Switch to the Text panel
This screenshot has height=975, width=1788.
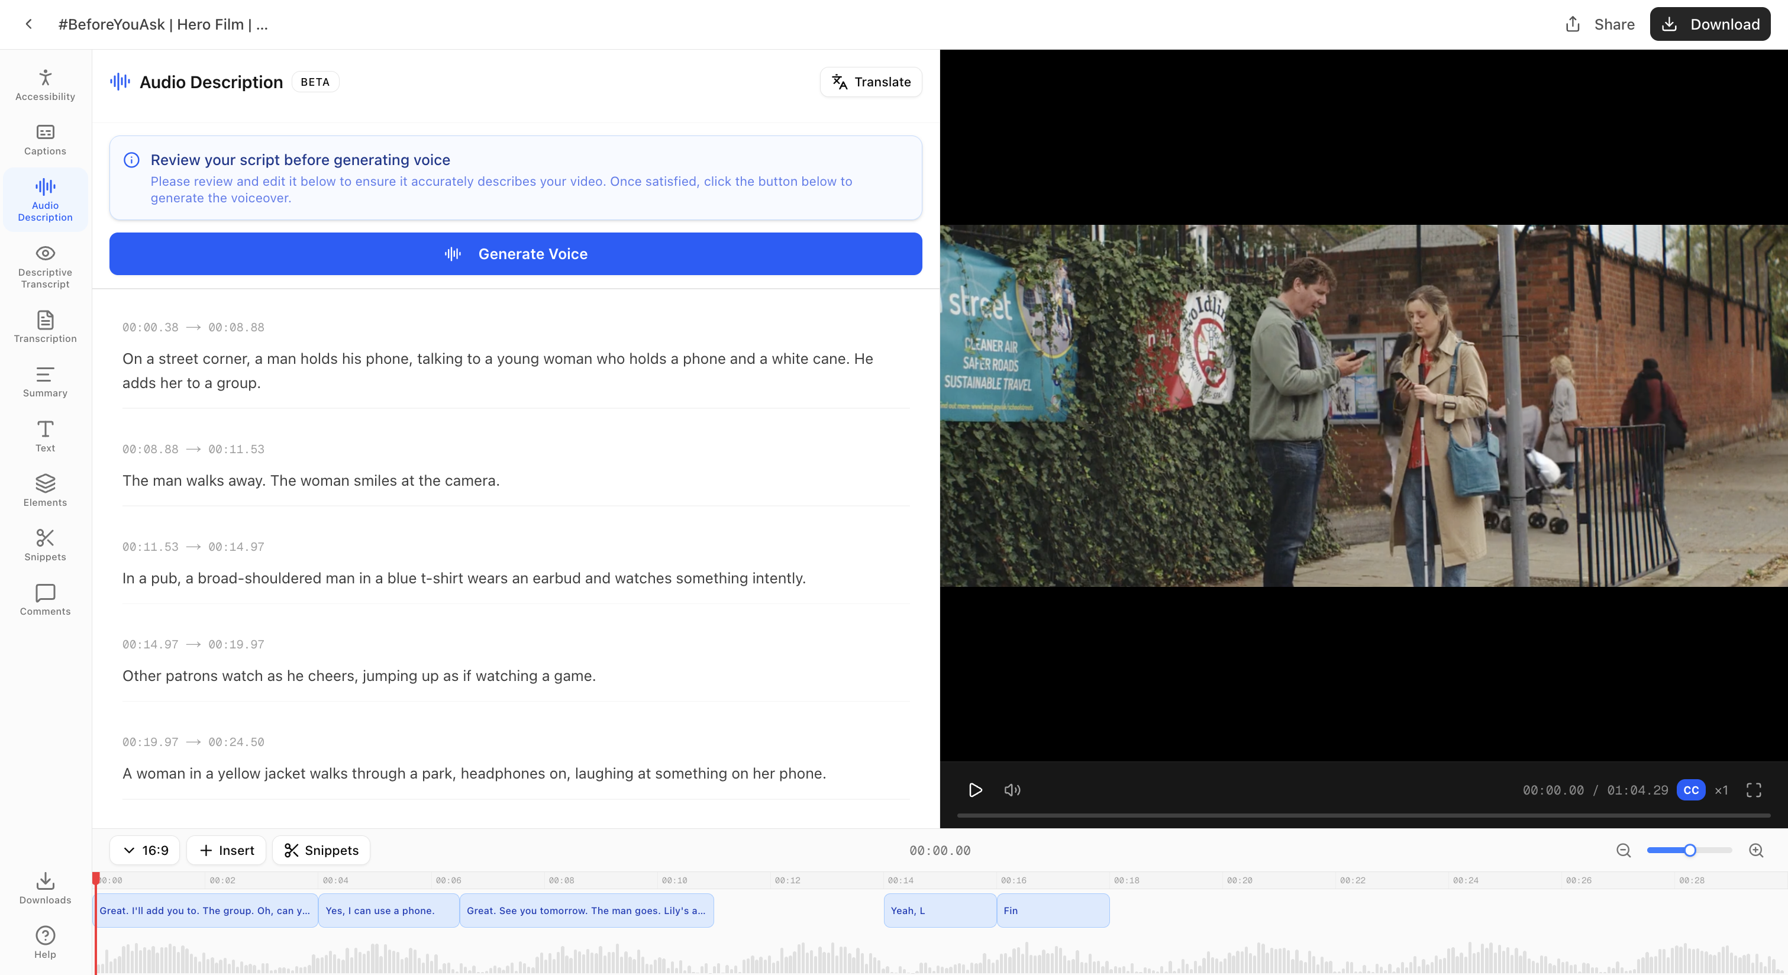pyautogui.click(x=44, y=435)
